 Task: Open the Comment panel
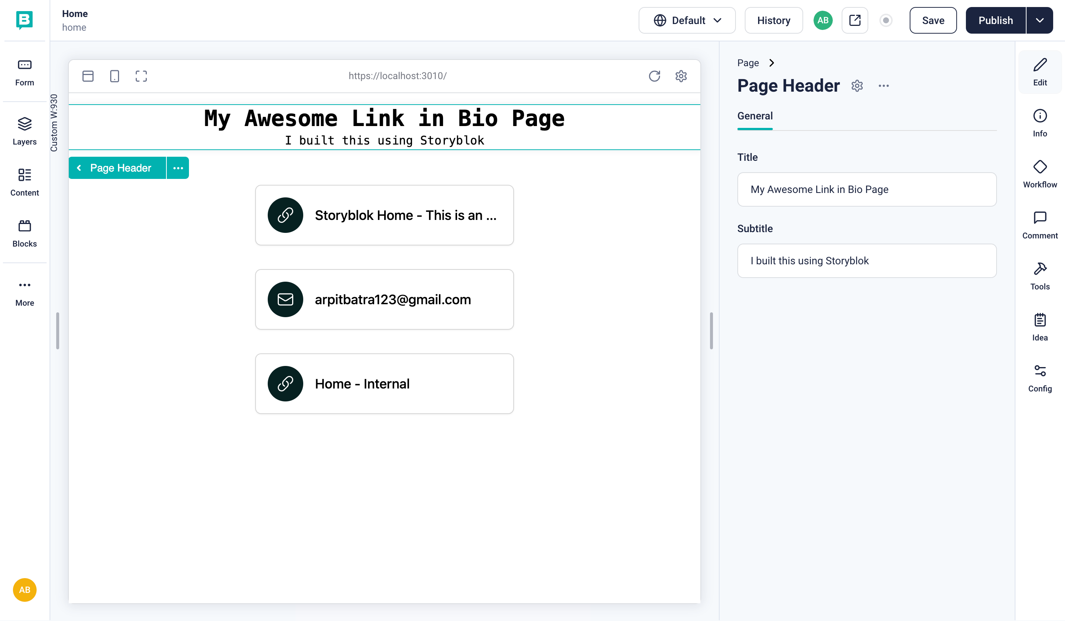pyautogui.click(x=1039, y=225)
